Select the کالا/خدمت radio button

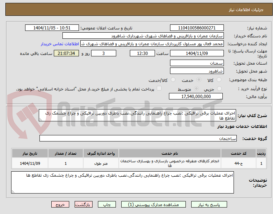tap(173, 80)
